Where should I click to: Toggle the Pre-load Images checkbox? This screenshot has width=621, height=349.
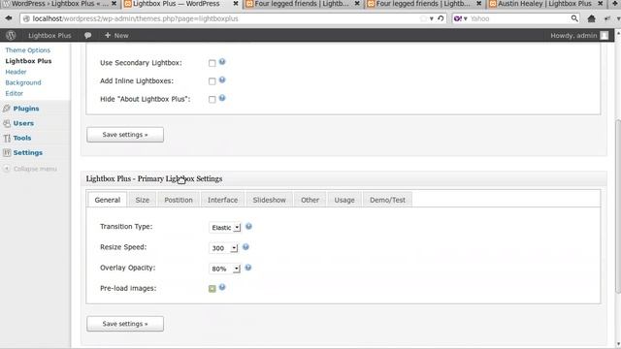click(x=212, y=289)
